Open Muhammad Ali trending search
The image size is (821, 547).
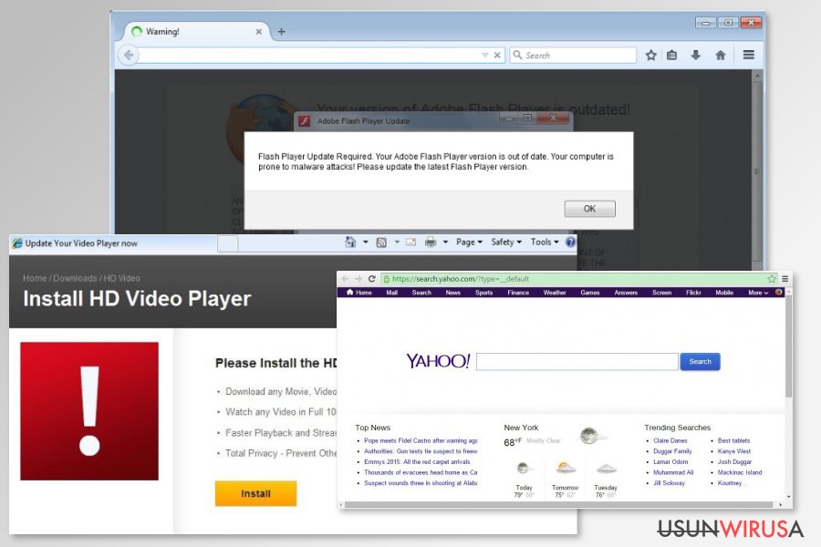[x=673, y=472]
